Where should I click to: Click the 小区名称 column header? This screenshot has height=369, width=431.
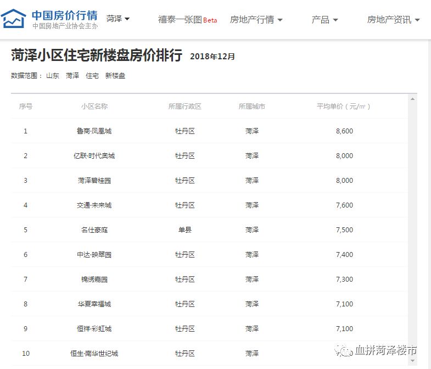[x=94, y=107]
